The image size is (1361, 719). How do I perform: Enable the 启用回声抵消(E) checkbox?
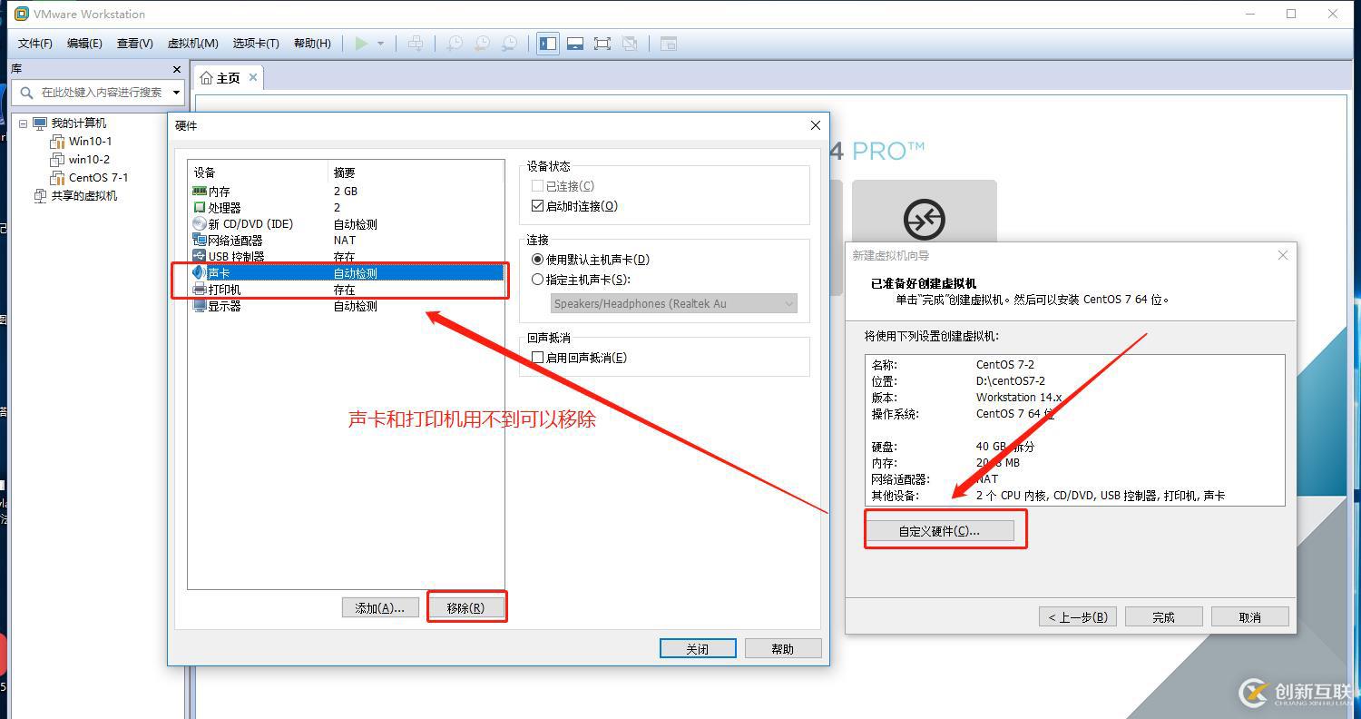click(x=537, y=358)
